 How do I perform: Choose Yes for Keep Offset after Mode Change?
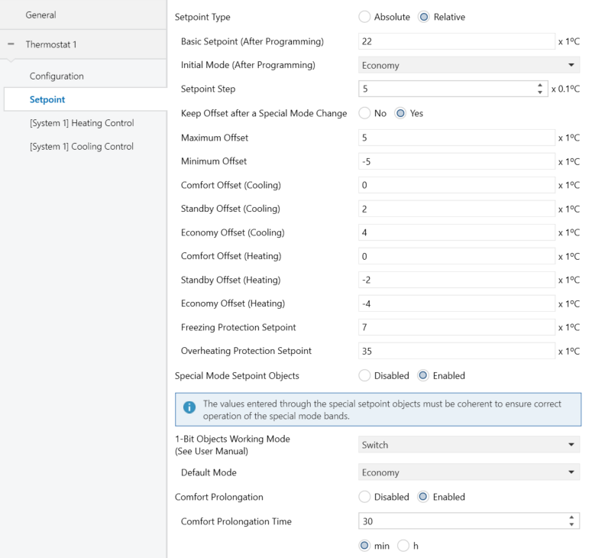pyautogui.click(x=400, y=113)
